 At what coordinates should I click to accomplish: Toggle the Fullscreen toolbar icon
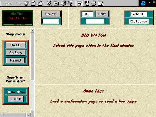(x=80, y=3)
